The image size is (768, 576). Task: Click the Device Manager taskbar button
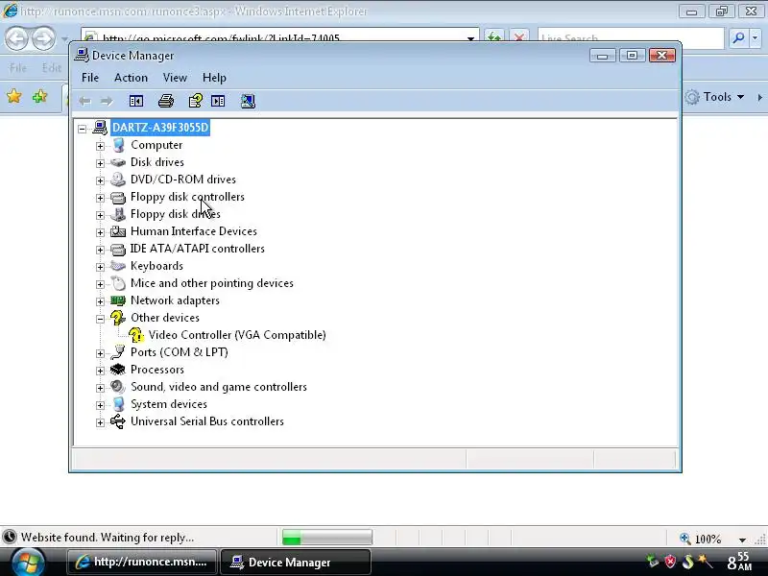(x=296, y=562)
